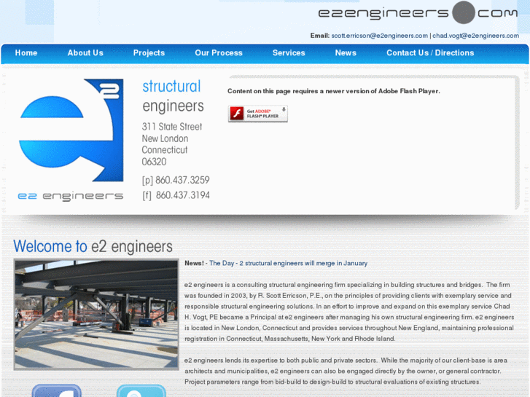Go to the About Us page

85,53
